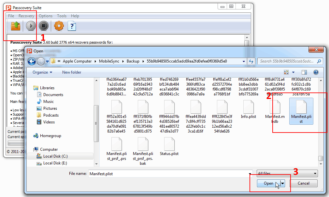Open the Organize dropdown menu

pyautogui.click(x=42, y=72)
